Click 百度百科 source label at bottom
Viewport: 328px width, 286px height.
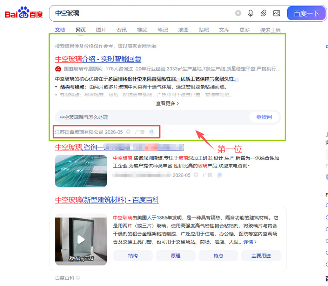65,278
